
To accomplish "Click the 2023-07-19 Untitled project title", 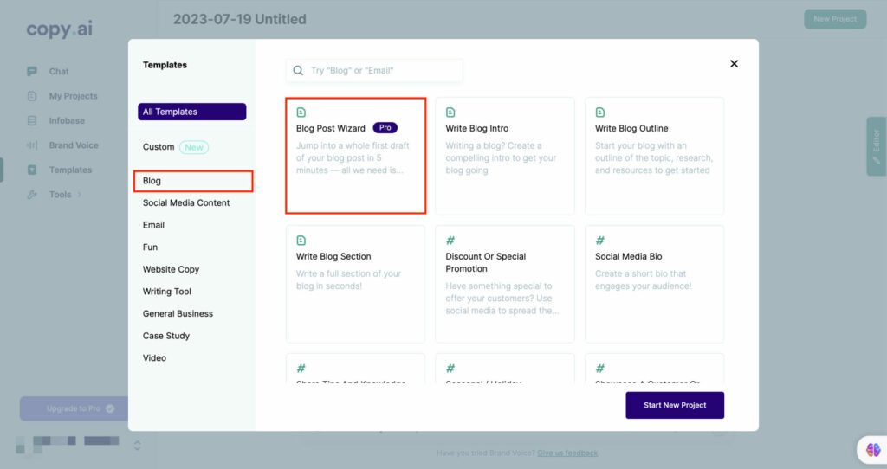I will click(240, 19).
